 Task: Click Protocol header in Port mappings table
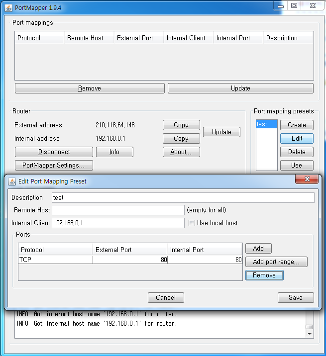[39, 38]
